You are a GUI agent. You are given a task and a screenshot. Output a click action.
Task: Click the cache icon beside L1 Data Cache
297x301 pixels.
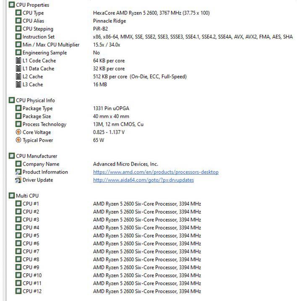click(x=18, y=68)
